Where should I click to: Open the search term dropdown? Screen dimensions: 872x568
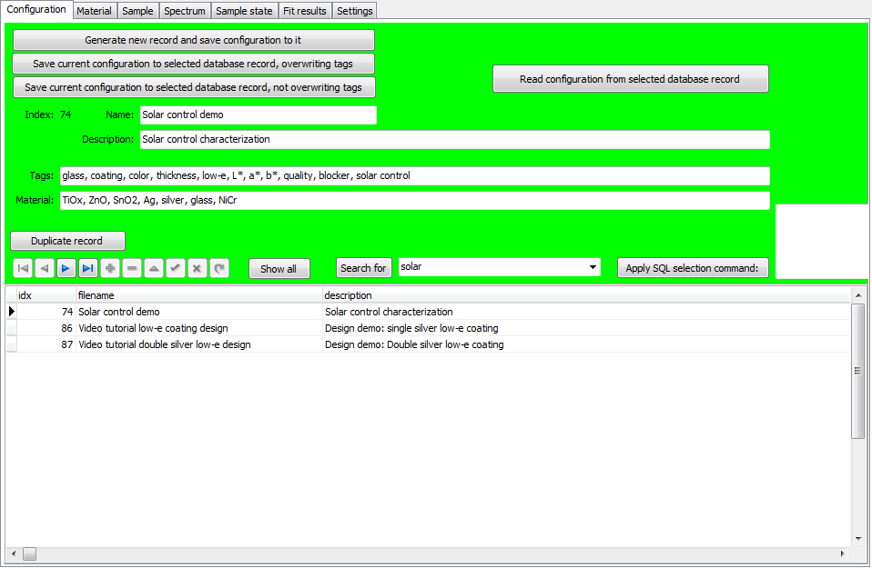[x=593, y=267]
